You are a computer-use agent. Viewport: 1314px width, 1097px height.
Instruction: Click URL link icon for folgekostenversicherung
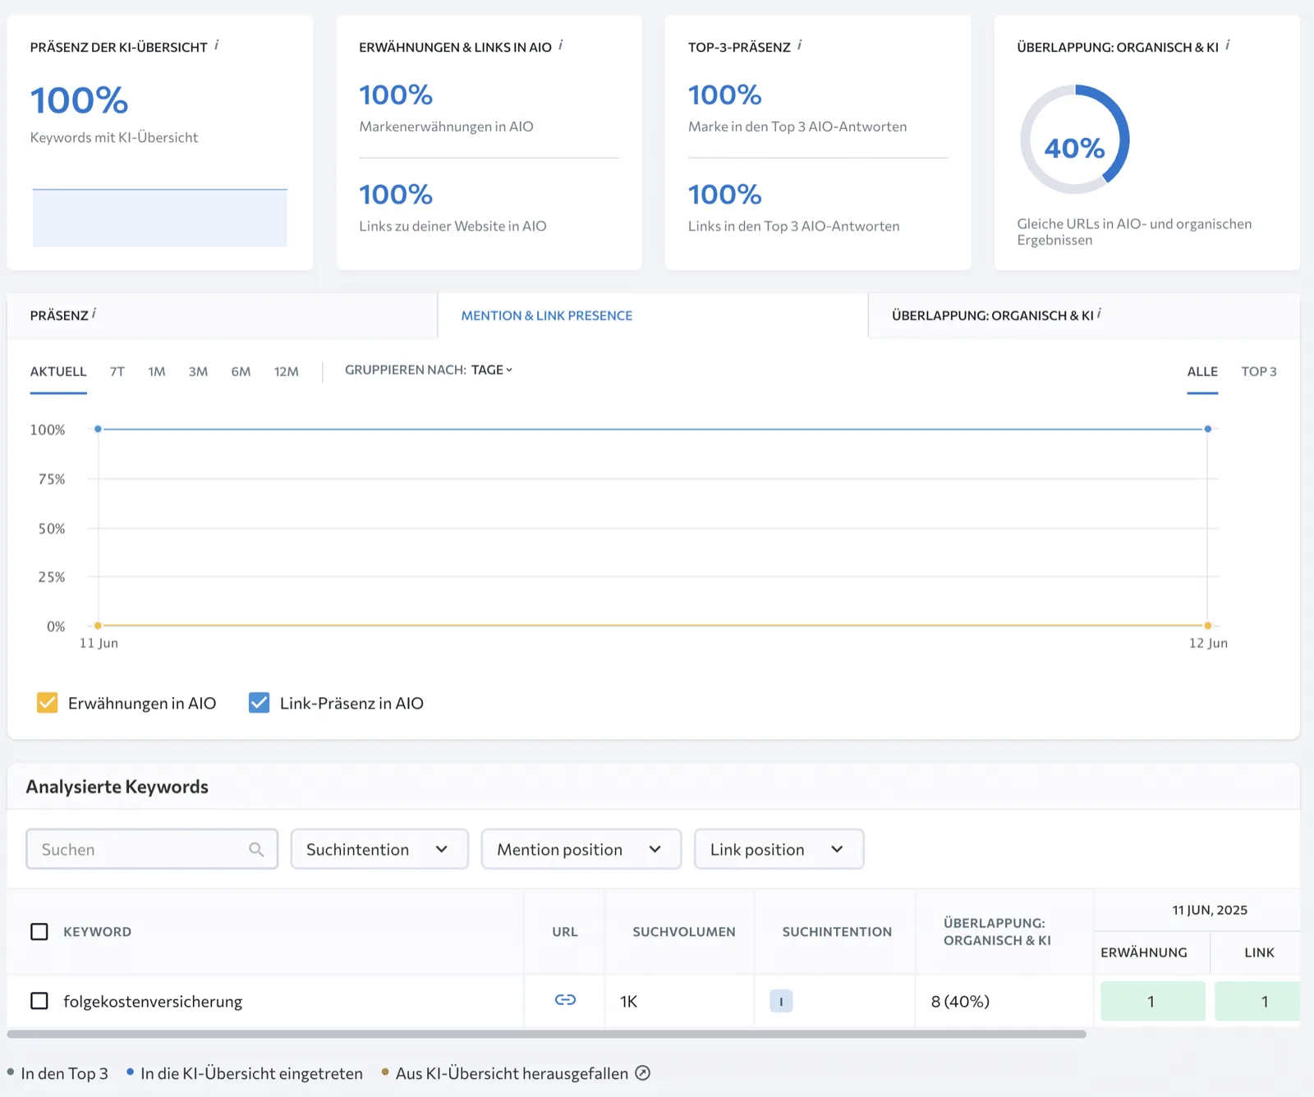(x=565, y=999)
